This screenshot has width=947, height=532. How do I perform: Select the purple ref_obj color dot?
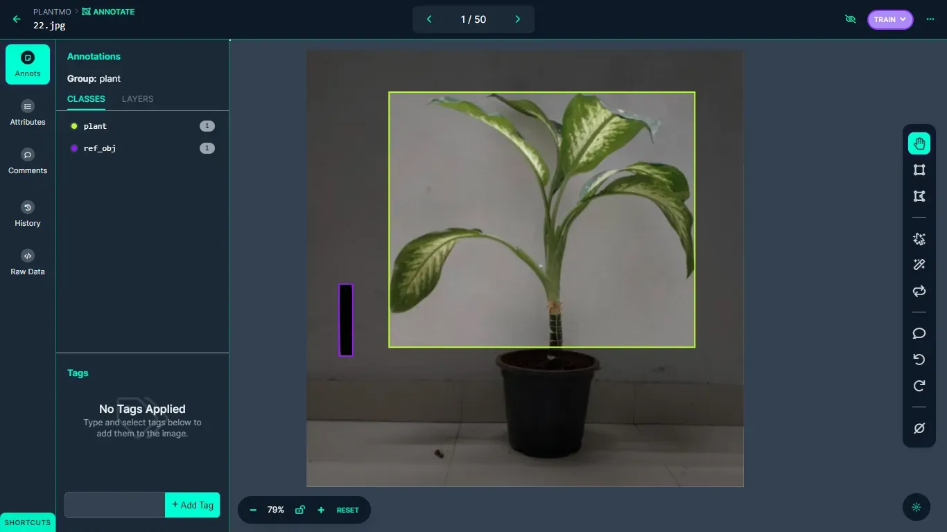pyautogui.click(x=74, y=148)
